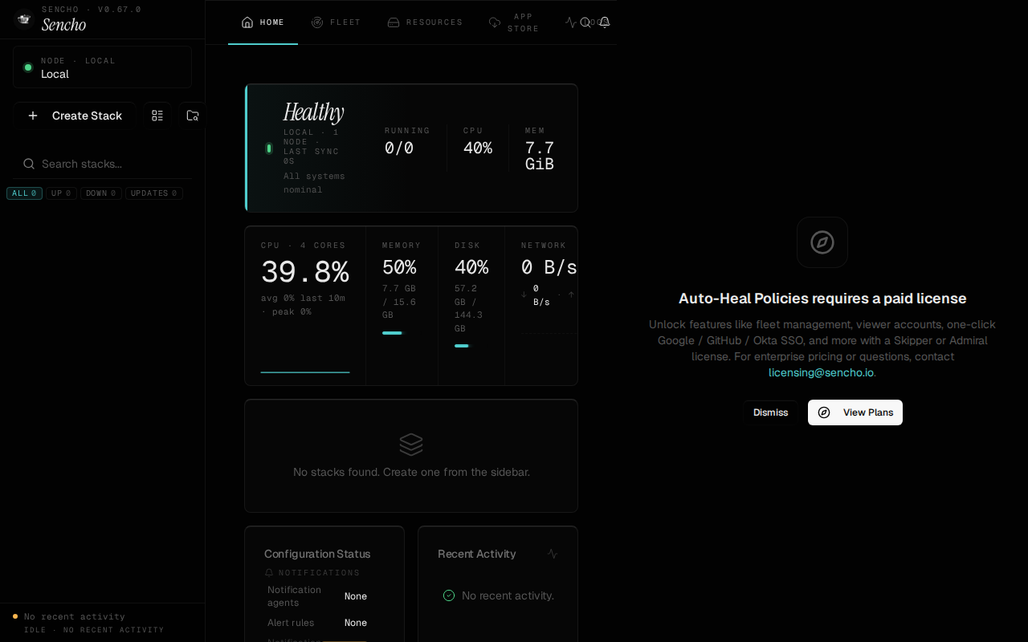Screen dimensions: 1028x642
Task: Click the orange idle status dot
Action: point(15,616)
